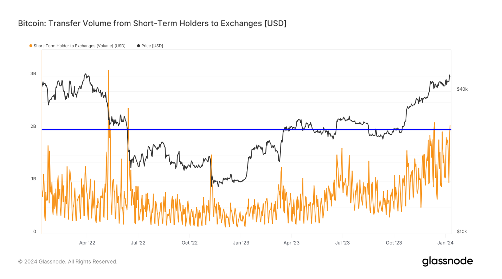Click the Glassnode copyright notice
The height and width of the screenshot is (279, 502).
[x=68, y=262]
